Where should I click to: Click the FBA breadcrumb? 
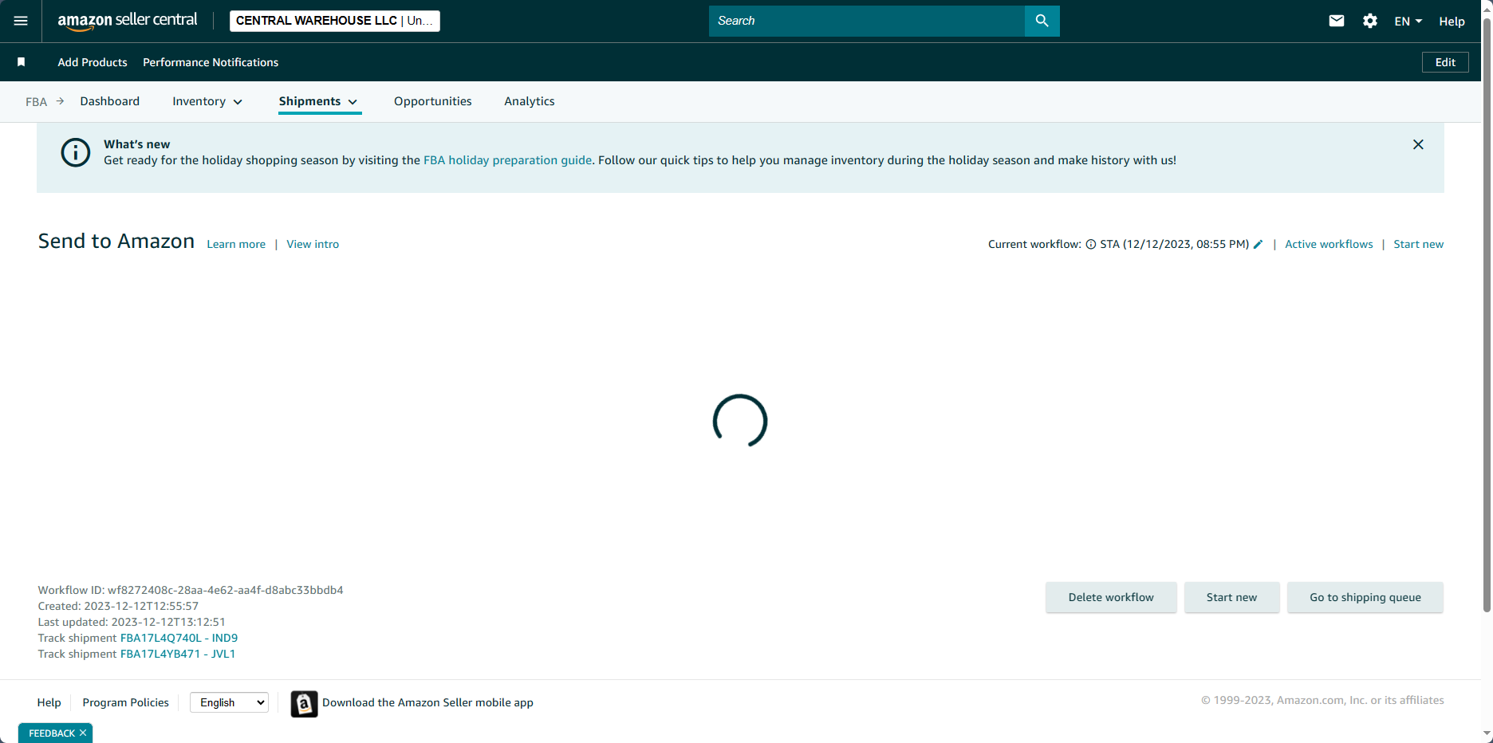(x=36, y=102)
